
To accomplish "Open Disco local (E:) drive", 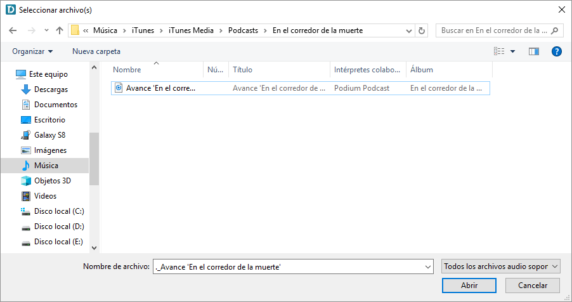I will point(58,242).
